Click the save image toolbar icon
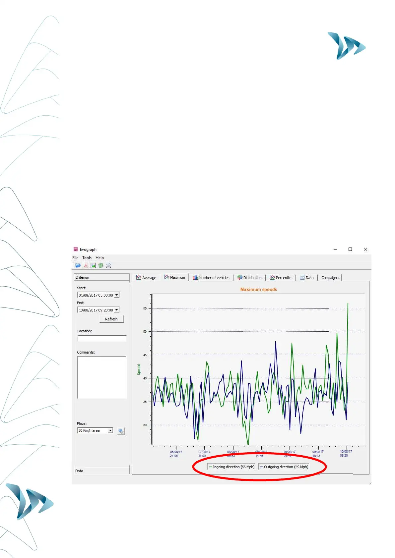The width and height of the screenshot is (395, 558). (x=93, y=265)
